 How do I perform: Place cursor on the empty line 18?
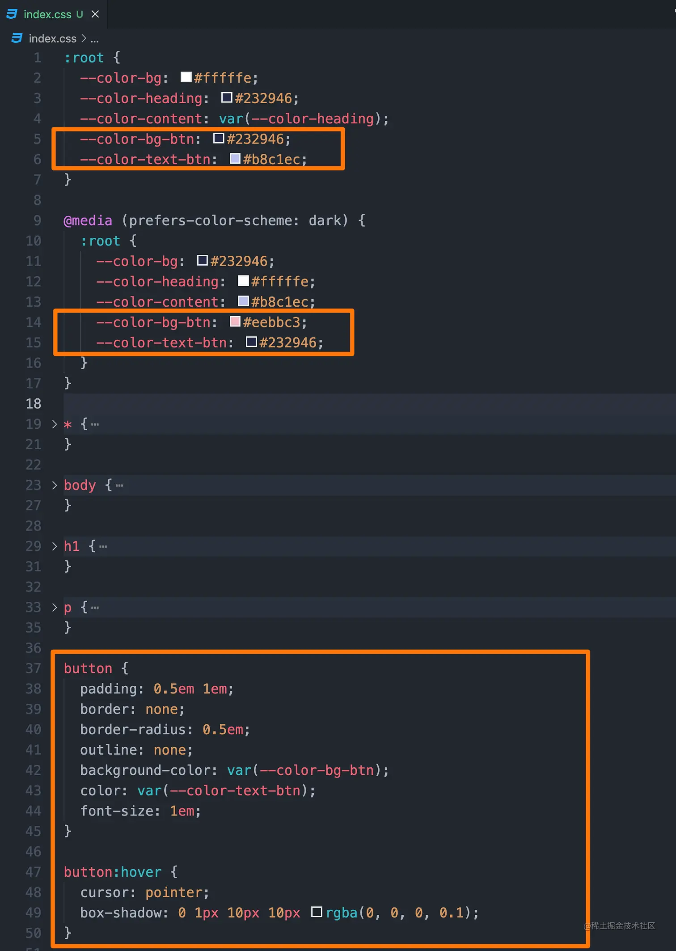pyautogui.click(x=369, y=404)
